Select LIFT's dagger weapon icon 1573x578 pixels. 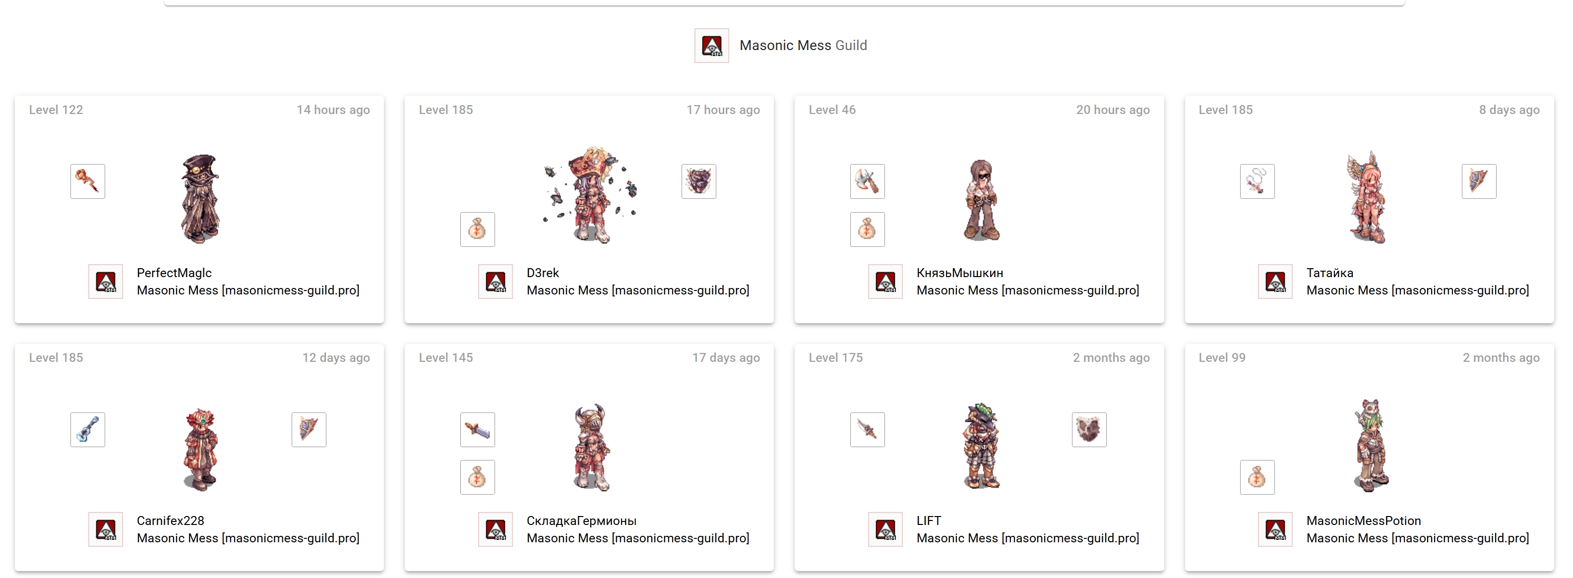867,430
